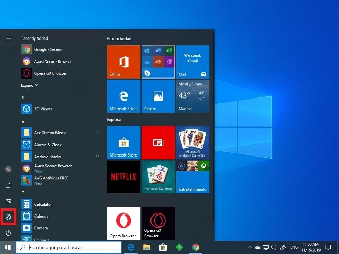The height and width of the screenshot is (254, 339).
Task: Open File Explorer from the taskbar
Action: coord(147,247)
